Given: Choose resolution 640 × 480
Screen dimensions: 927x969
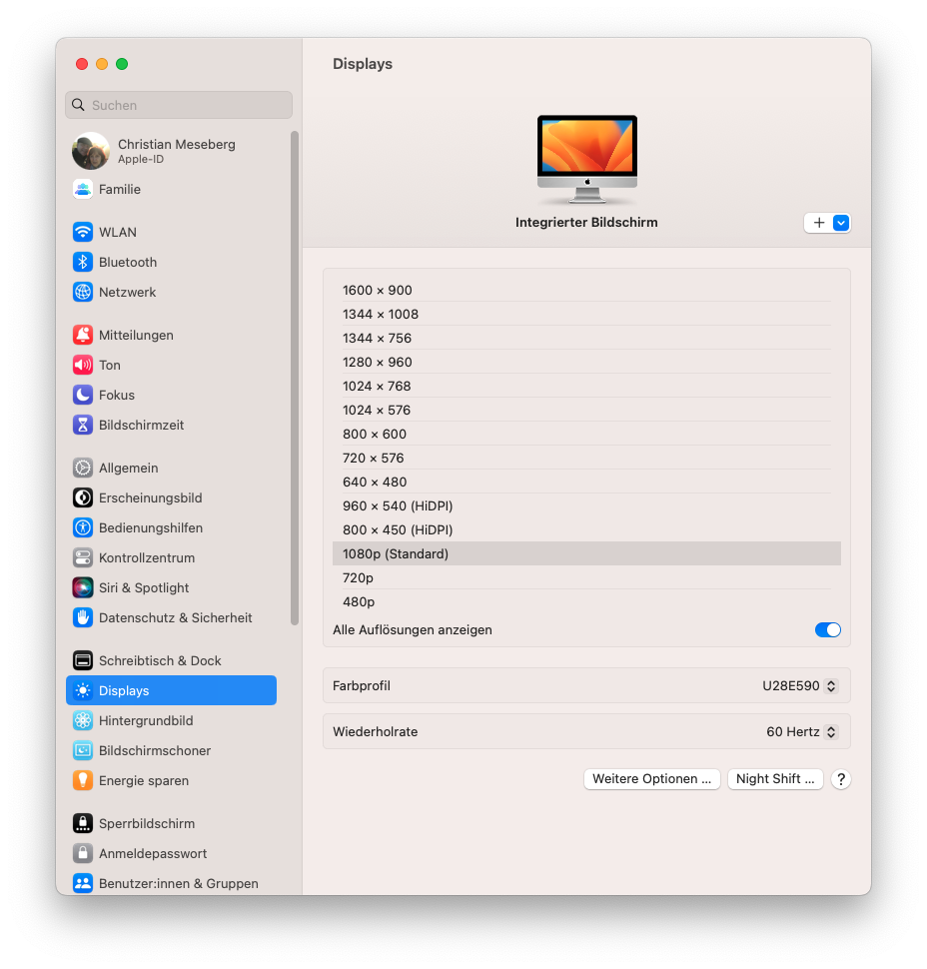Looking at the screenshot, I should [x=586, y=483].
